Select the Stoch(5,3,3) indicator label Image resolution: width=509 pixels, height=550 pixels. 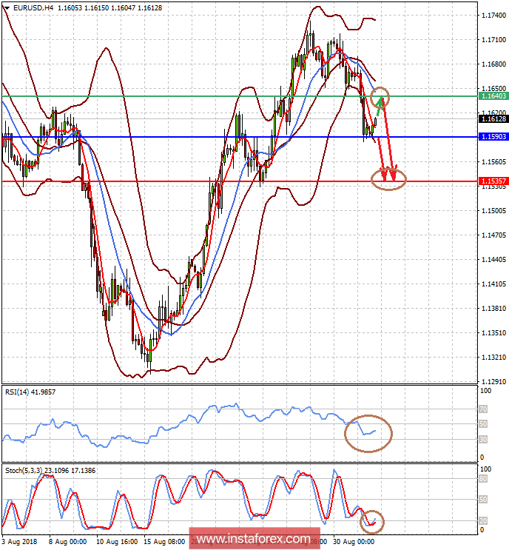pyautogui.click(x=50, y=471)
